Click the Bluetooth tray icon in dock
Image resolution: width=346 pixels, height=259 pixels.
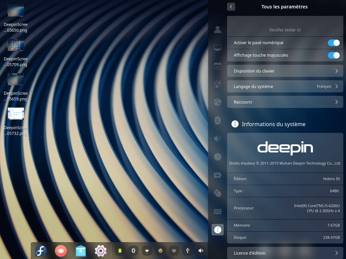(133, 251)
